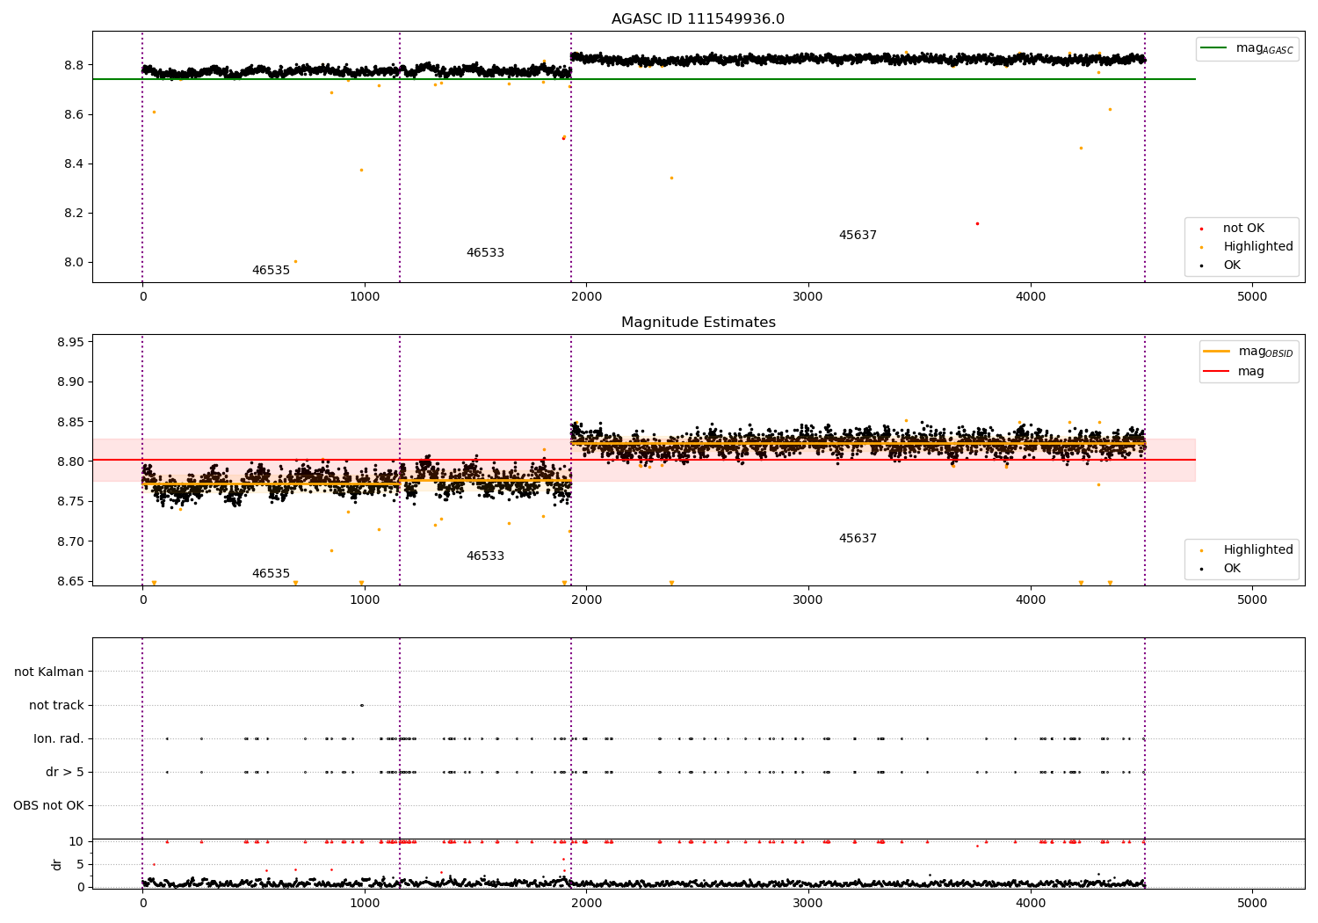Click the orange line sample beside mag OBSID

(x=1217, y=352)
